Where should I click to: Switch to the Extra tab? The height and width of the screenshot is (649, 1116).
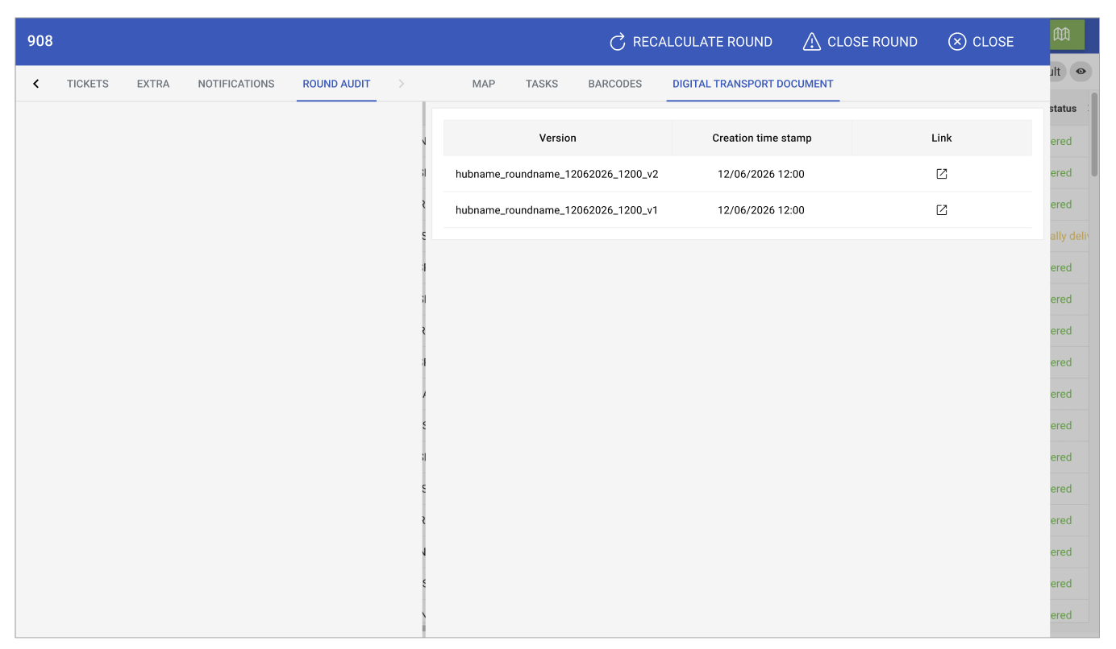click(153, 84)
